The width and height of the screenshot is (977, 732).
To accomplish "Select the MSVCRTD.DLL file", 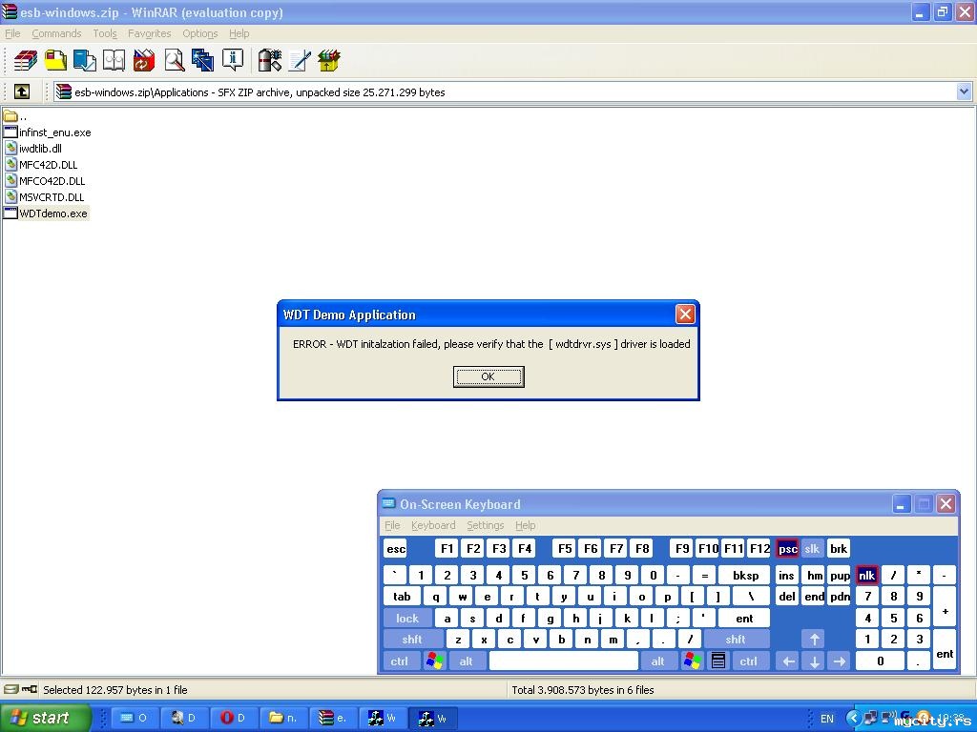I will pyautogui.click(x=44, y=196).
